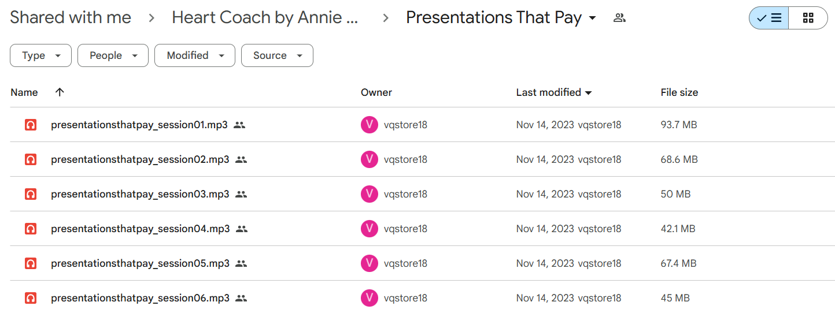Expand the Modified filter dropdown

195,55
